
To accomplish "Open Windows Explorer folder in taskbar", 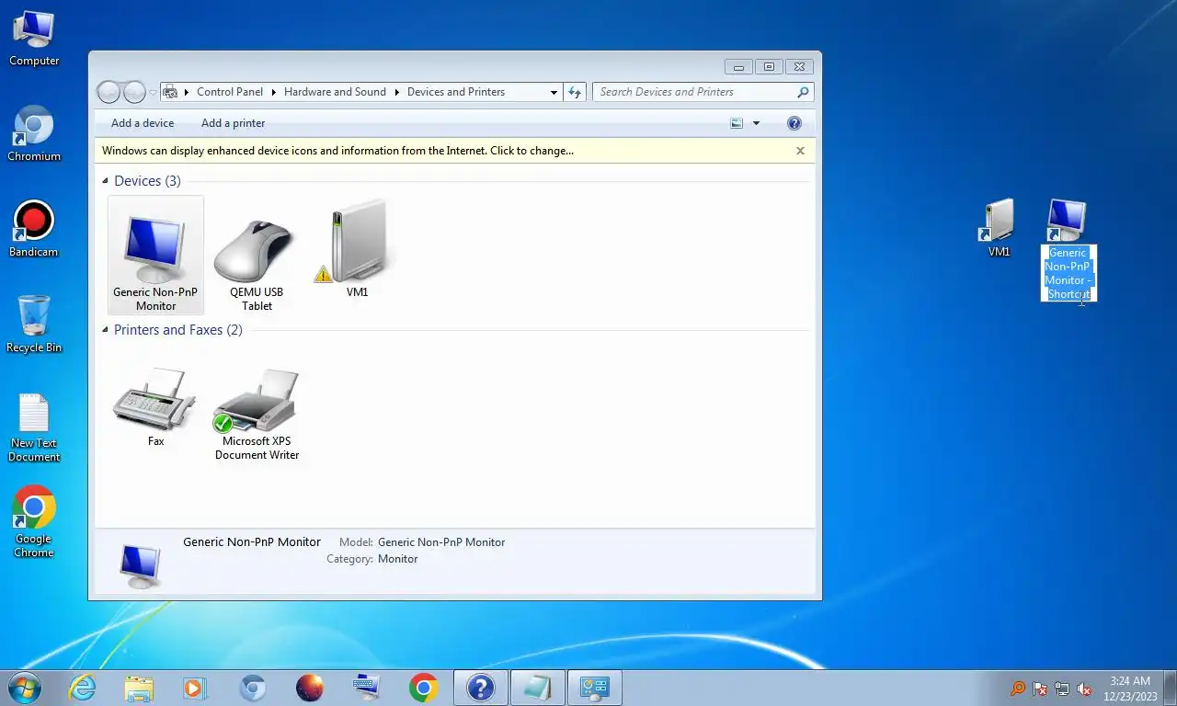I will (139, 688).
